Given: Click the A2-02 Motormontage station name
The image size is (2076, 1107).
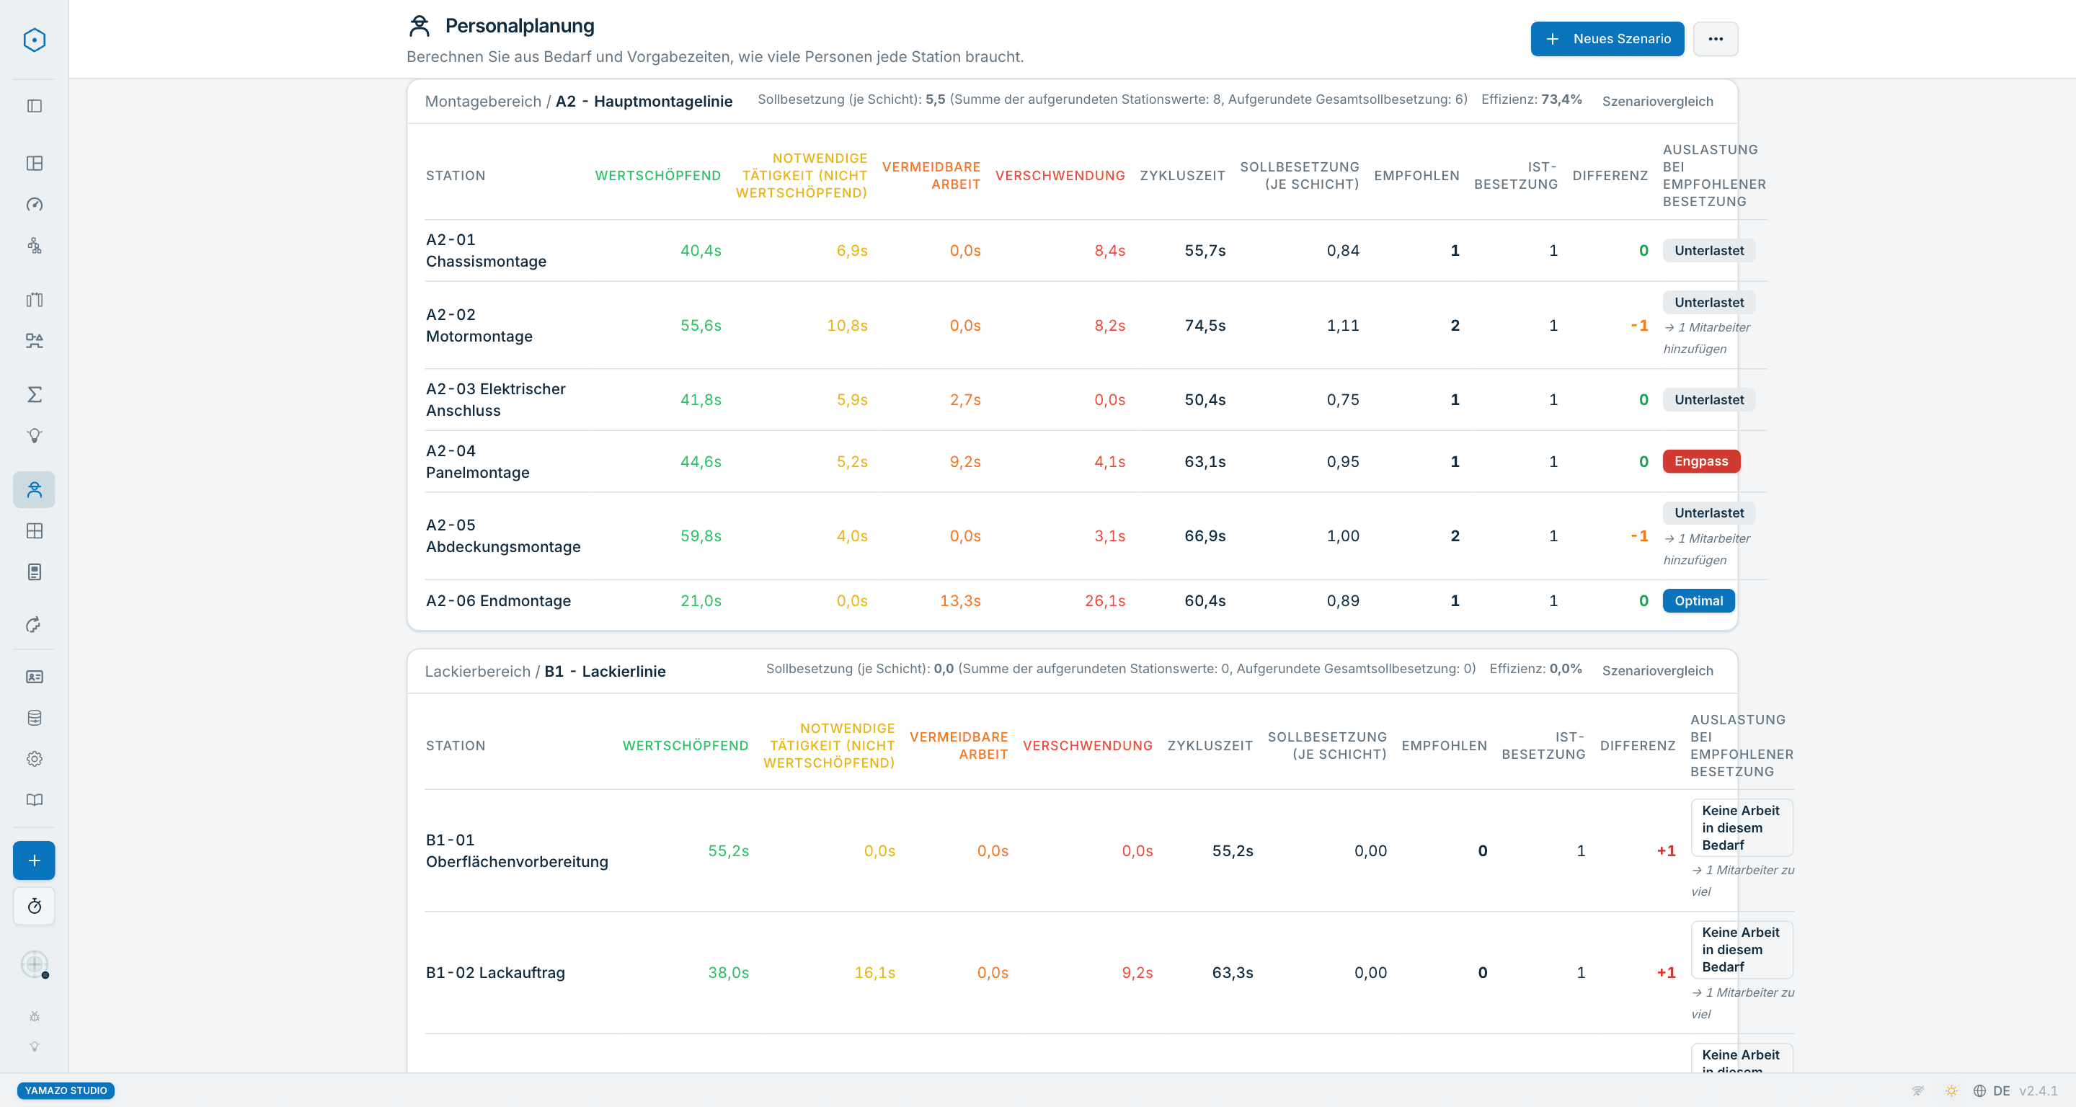Looking at the screenshot, I should click(479, 326).
